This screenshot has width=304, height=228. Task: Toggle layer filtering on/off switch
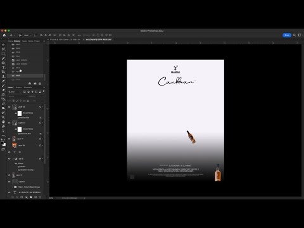(44, 91)
